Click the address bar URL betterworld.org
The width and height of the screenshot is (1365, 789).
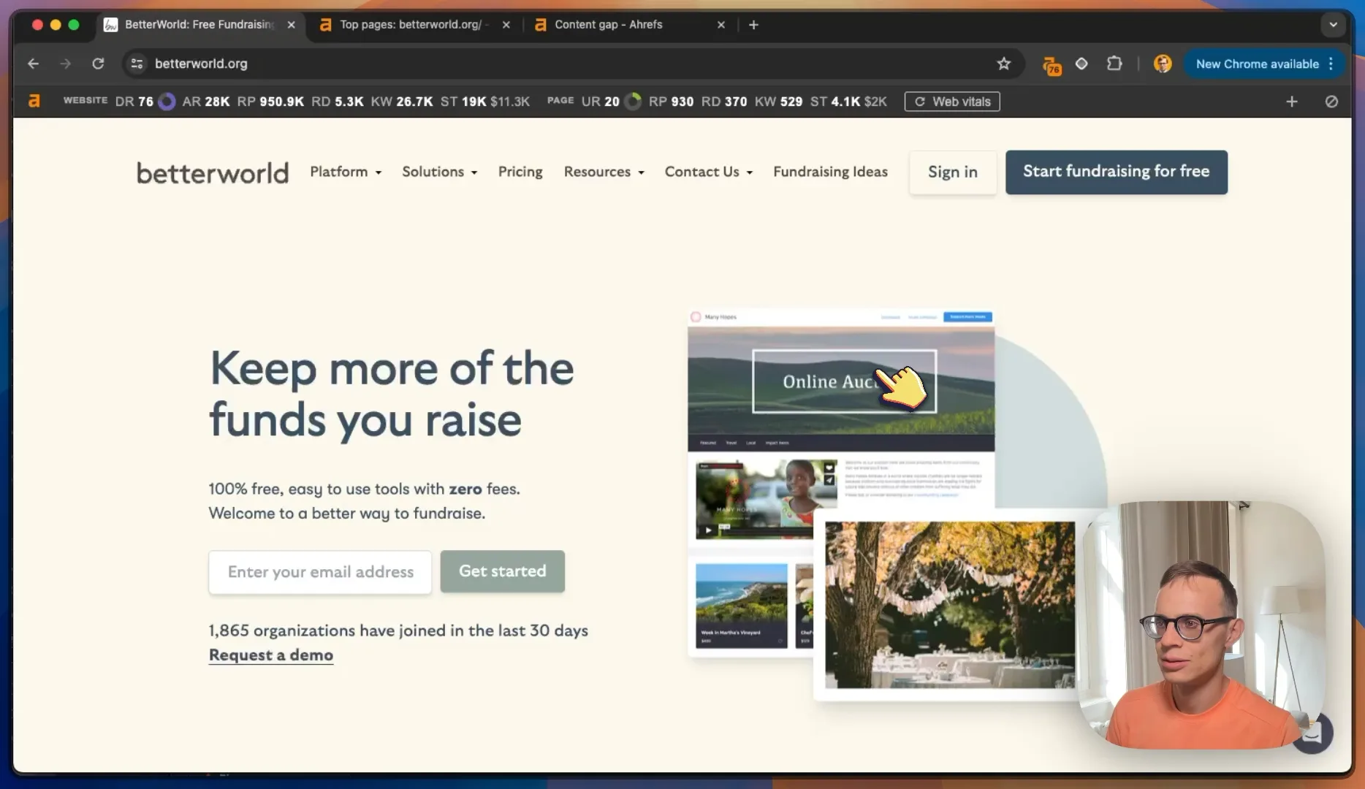click(x=201, y=64)
